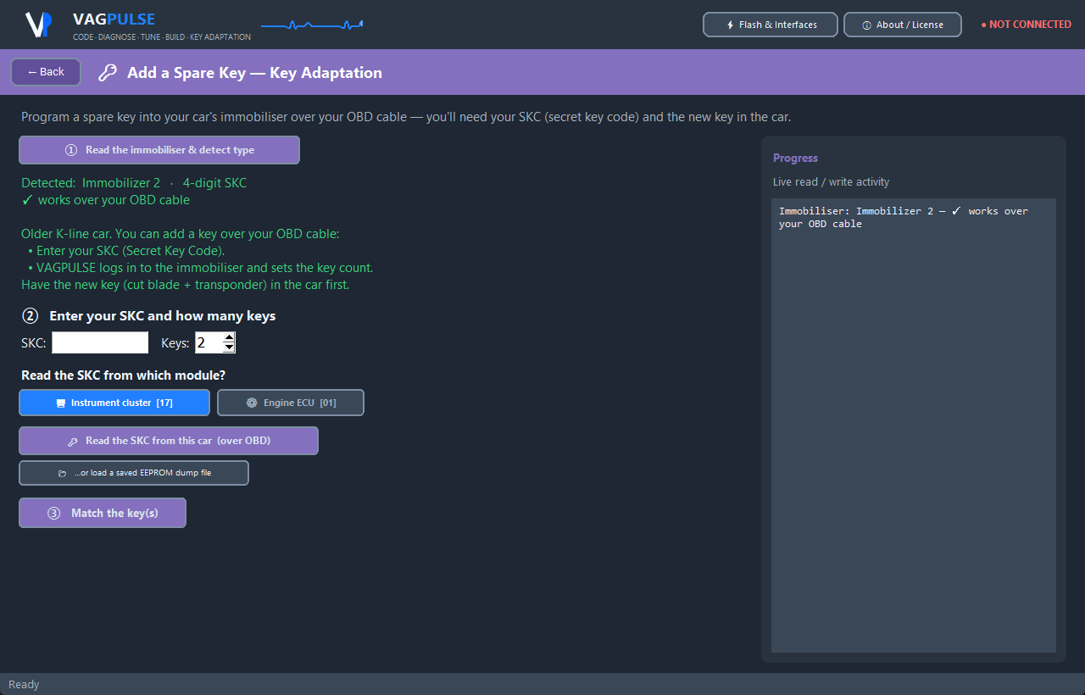The image size is (1085, 695).
Task: Open About / License dialog
Action: pyautogui.click(x=903, y=25)
